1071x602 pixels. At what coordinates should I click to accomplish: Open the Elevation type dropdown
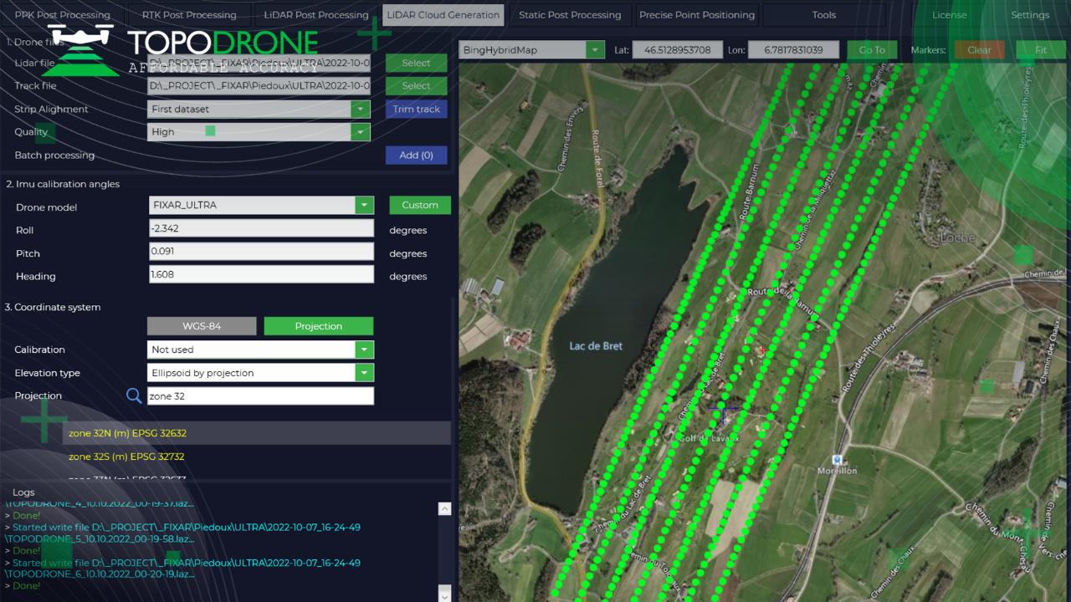pyautogui.click(x=363, y=373)
